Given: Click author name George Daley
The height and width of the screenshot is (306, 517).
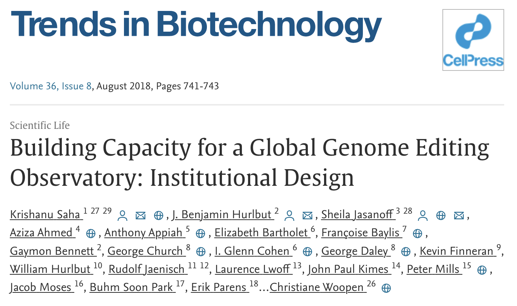Looking at the screenshot, I should pyautogui.click(x=355, y=251).
